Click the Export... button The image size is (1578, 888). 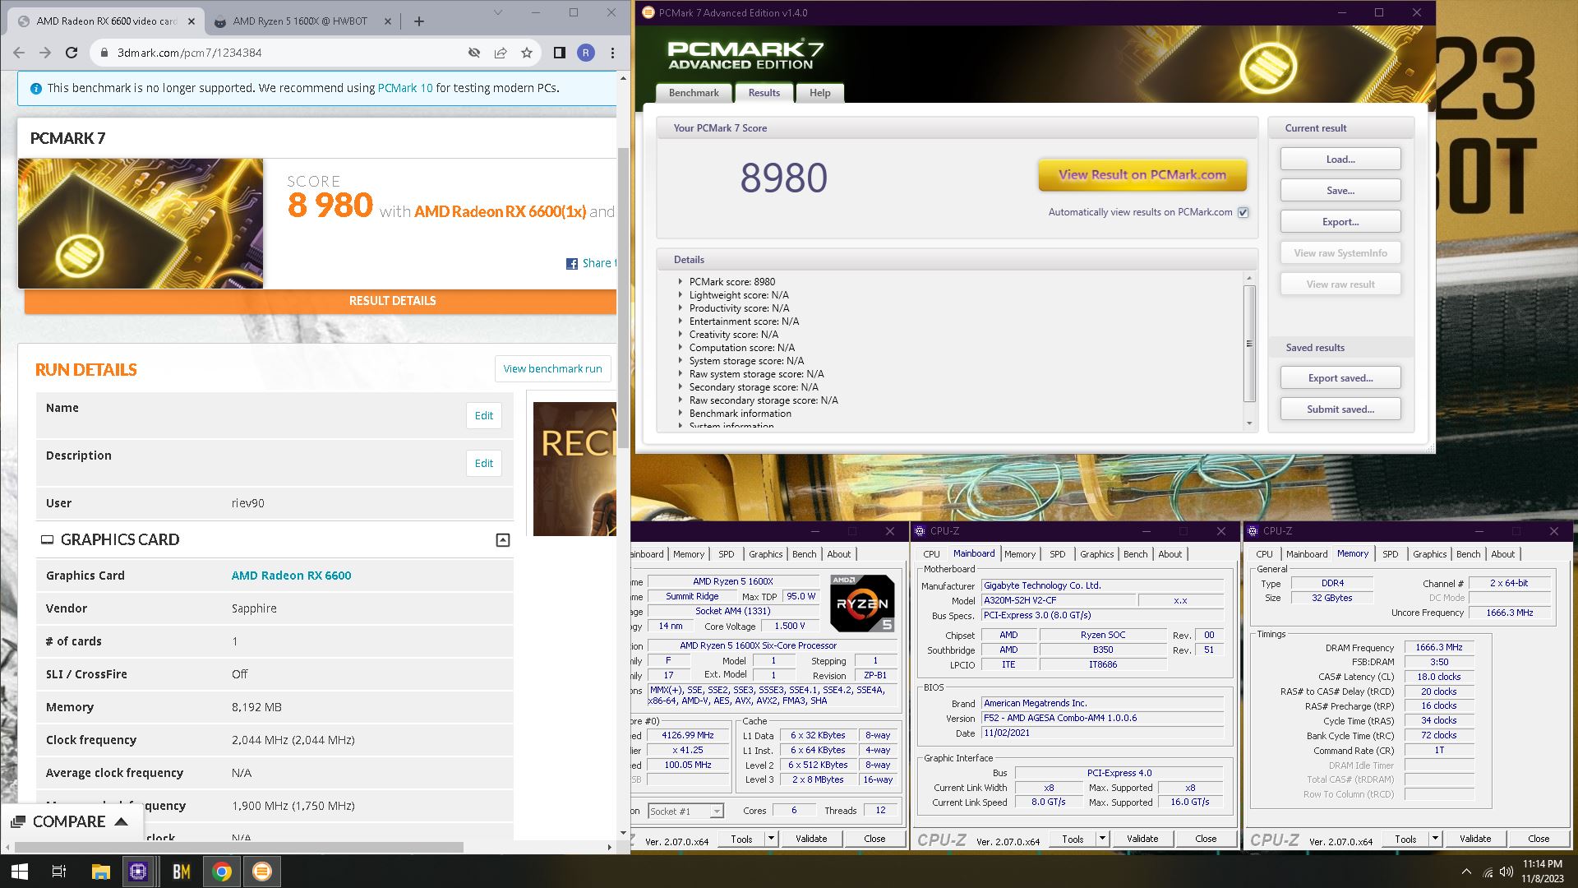click(x=1340, y=222)
